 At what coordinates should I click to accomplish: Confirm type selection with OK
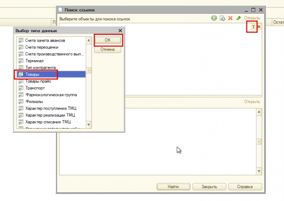coord(108,40)
